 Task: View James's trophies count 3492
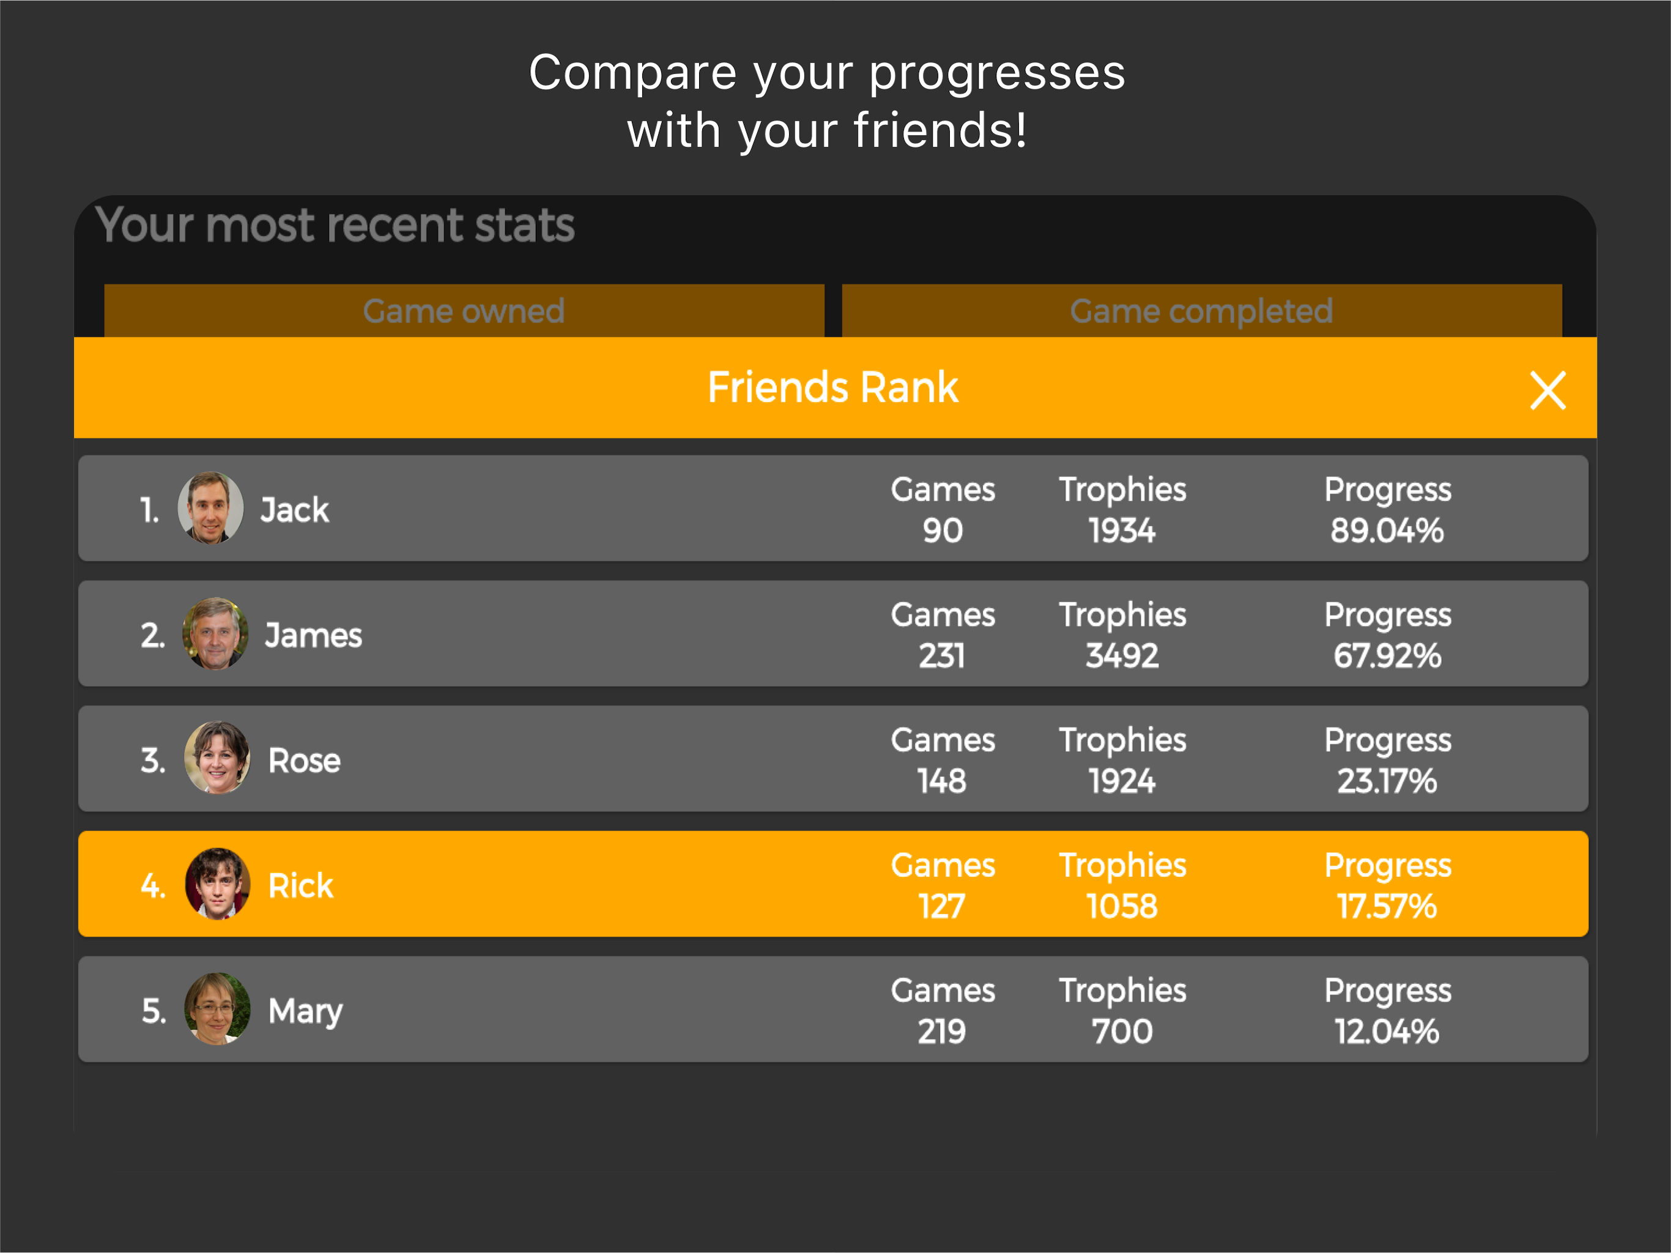[x=1122, y=656]
